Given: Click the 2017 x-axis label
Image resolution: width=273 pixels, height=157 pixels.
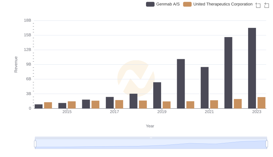Looking at the screenshot, I should point(114,112).
